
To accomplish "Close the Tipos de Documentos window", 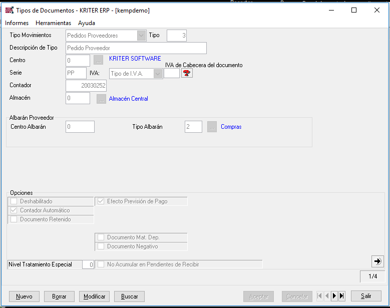I will [x=377, y=10].
